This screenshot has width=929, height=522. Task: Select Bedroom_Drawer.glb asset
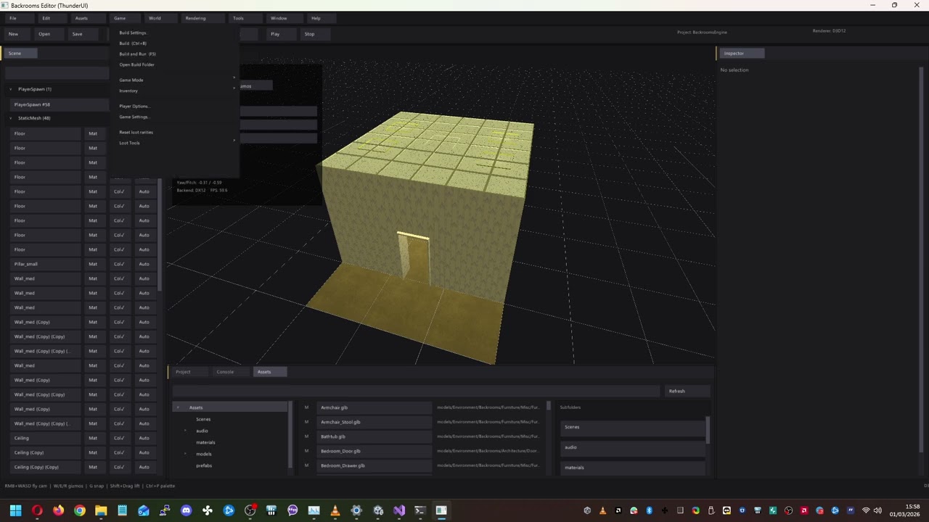[374, 465]
